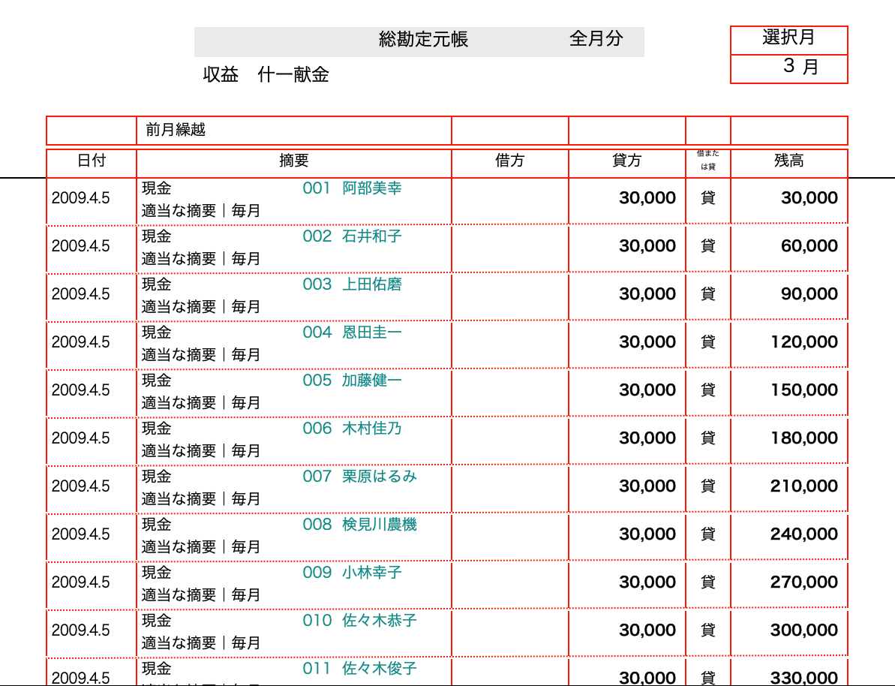
Task: Click the balance cell showing 90,000
Action: (809, 294)
